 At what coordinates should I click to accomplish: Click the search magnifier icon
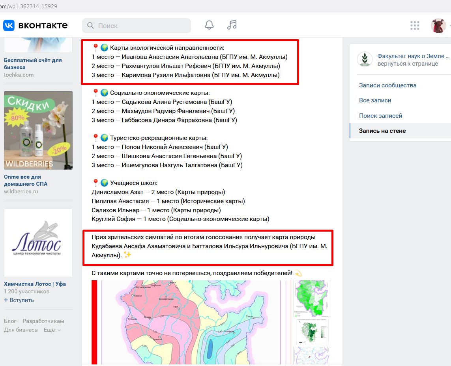point(91,26)
